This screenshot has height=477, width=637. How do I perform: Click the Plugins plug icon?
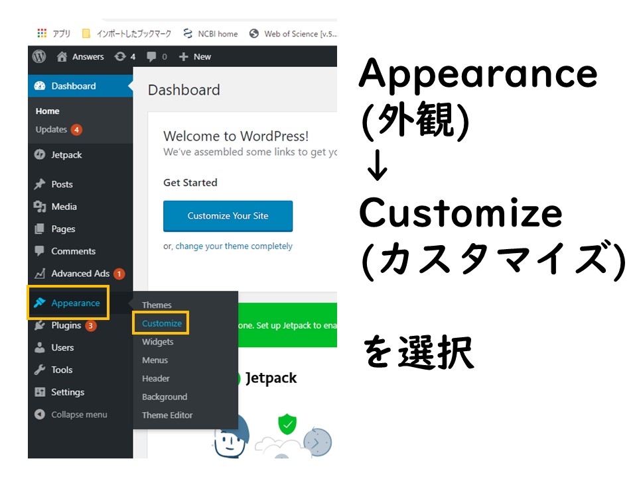40,325
